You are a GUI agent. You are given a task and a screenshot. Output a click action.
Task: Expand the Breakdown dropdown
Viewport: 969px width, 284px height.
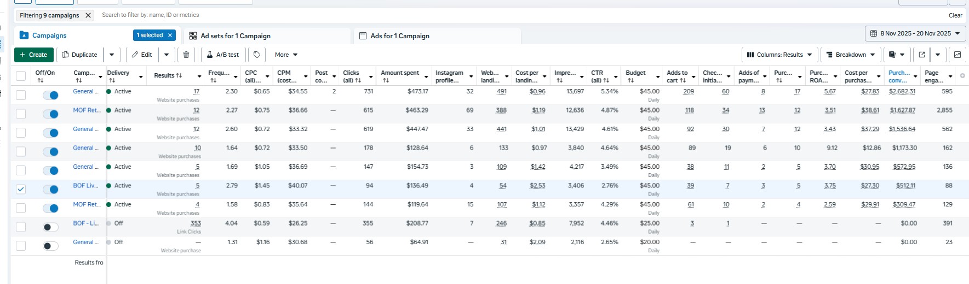[850, 55]
